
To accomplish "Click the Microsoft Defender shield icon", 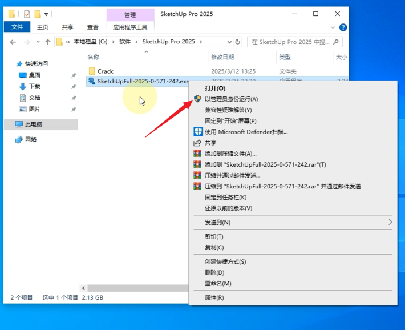I will pyautogui.click(x=198, y=132).
